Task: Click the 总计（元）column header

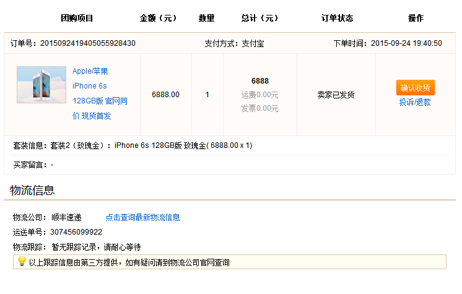Action: point(259,19)
